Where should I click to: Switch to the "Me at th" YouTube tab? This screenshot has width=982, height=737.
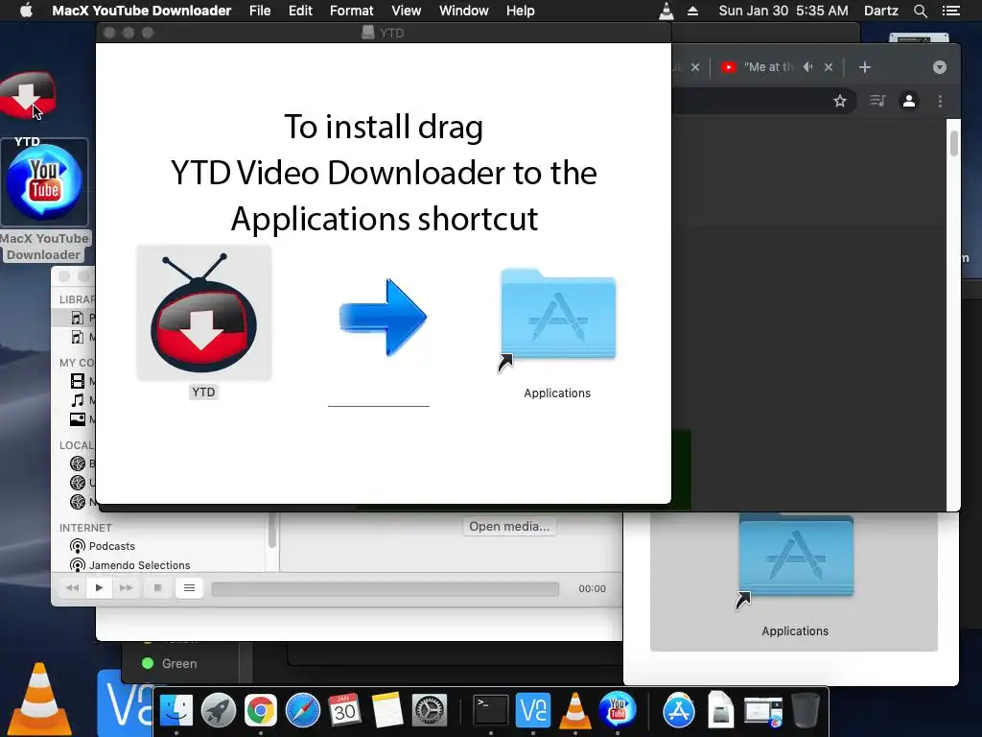pyautogui.click(x=768, y=67)
